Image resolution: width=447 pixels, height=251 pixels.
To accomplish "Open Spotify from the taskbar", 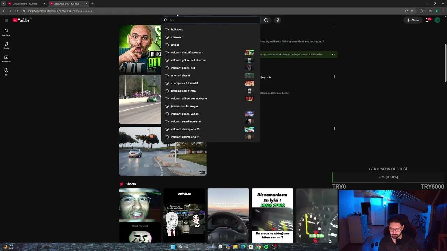I will 266,247.
